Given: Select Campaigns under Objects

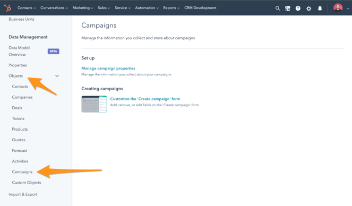Looking at the screenshot, I should (x=22, y=172).
